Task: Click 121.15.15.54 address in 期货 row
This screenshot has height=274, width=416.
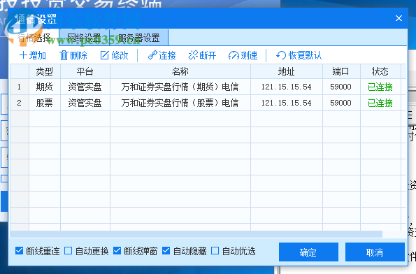Action: click(x=287, y=87)
